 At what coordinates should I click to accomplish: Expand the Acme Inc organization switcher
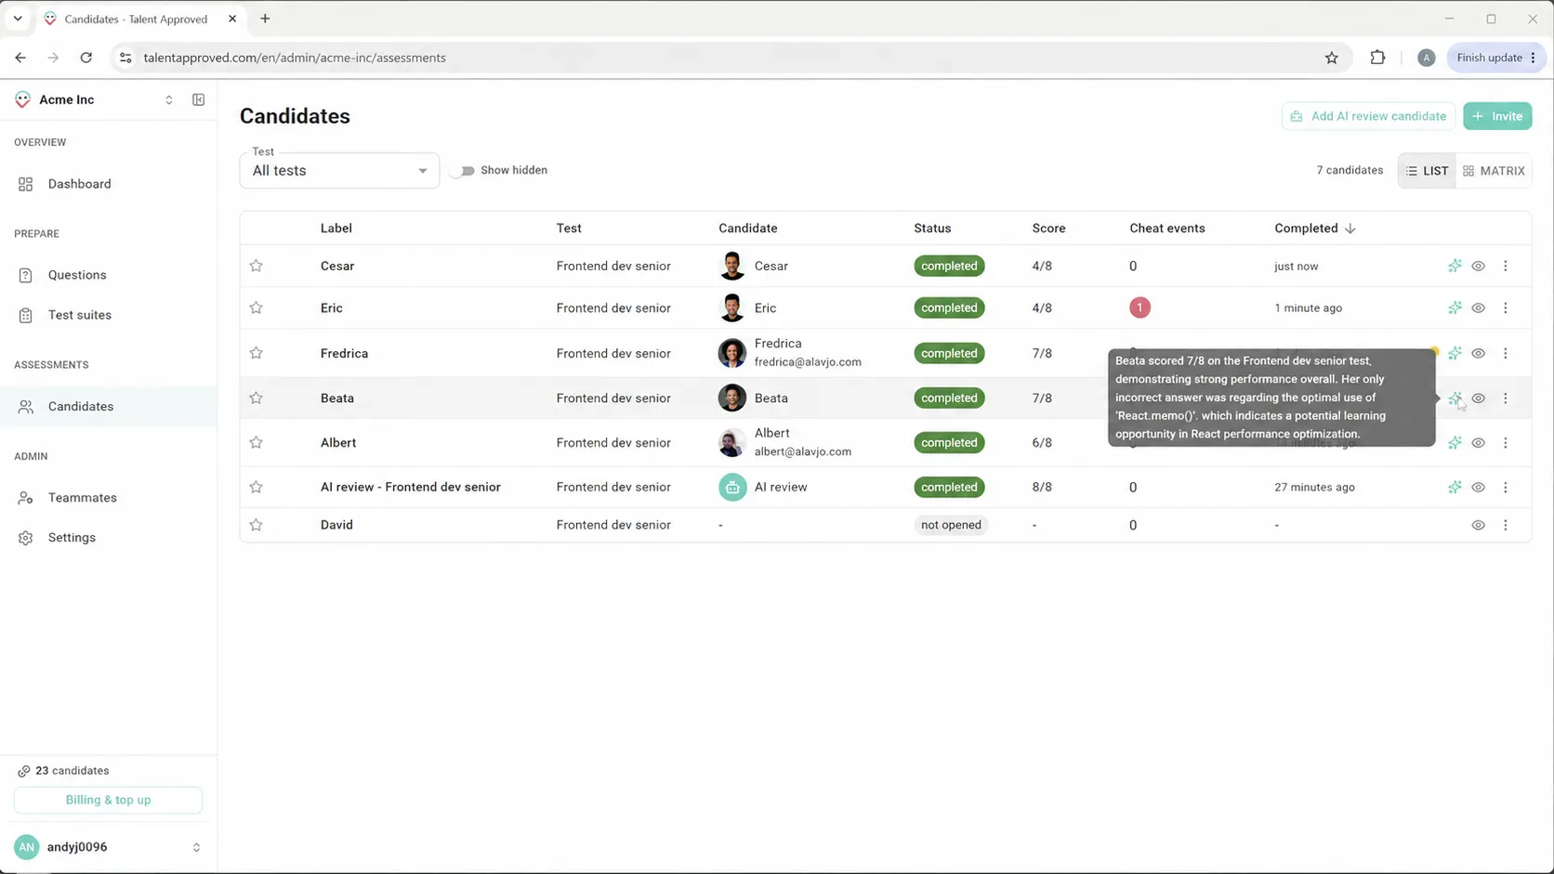click(169, 99)
